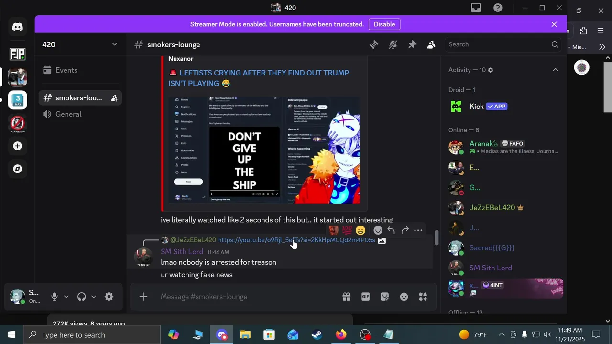Open Firefox from taskbar

[x=341, y=335]
